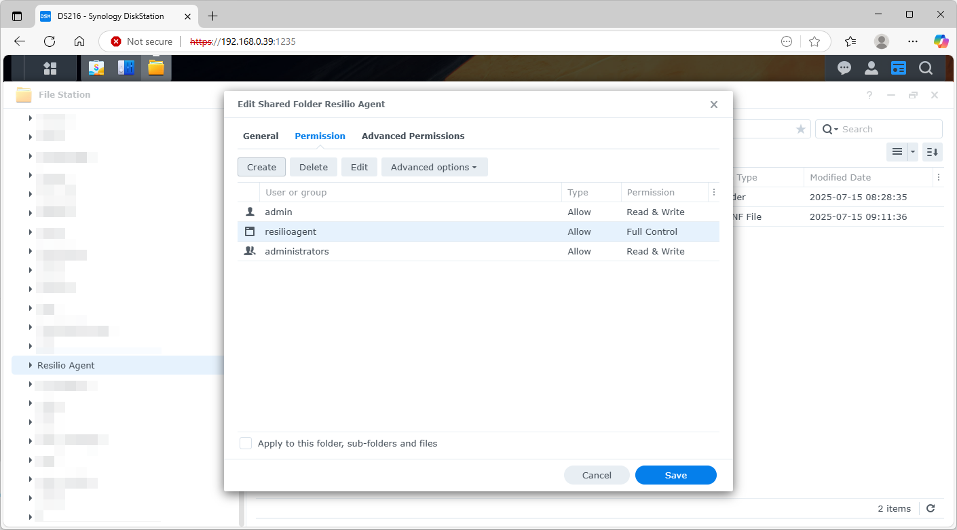The image size is (957, 530).
Task: Open the notifications speech bubble
Action: [x=844, y=68]
